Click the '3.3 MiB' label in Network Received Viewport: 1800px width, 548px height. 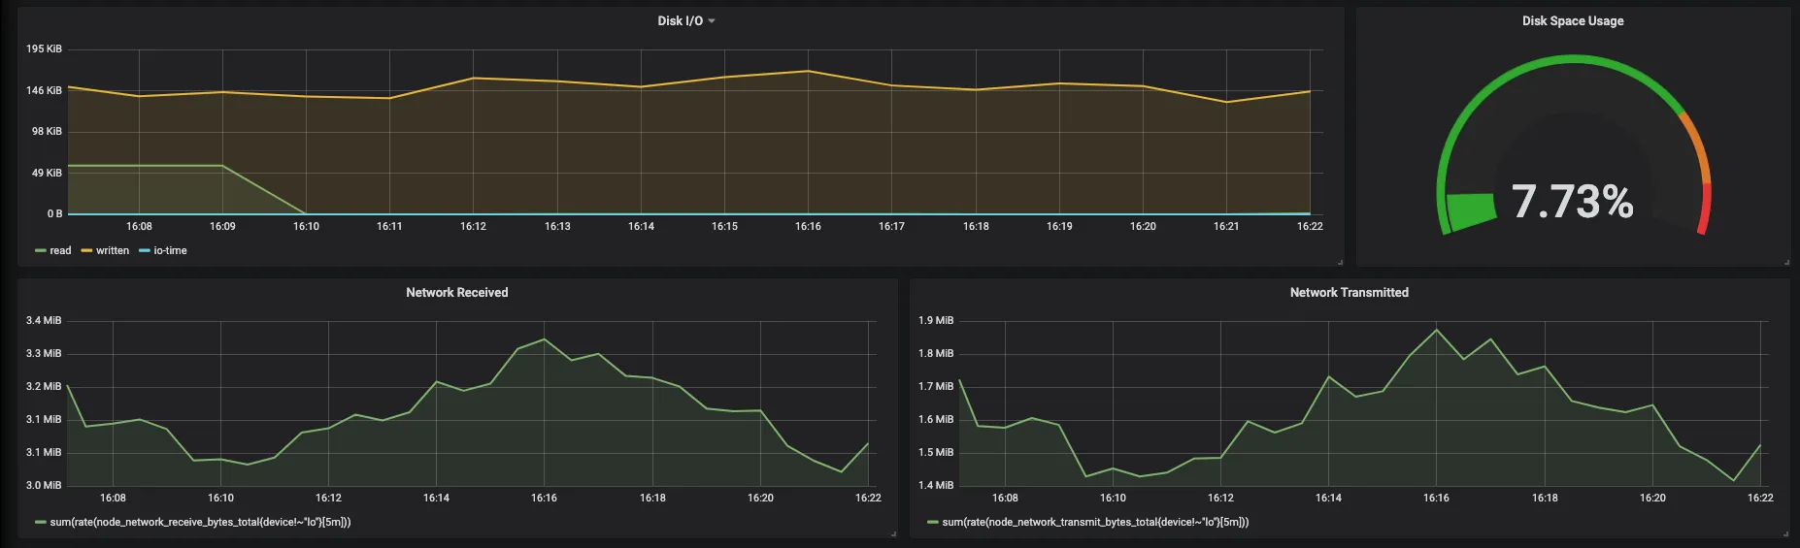44,353
